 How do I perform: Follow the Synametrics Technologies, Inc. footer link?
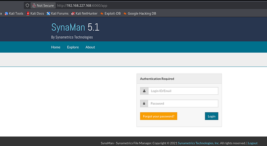[199, 143]
